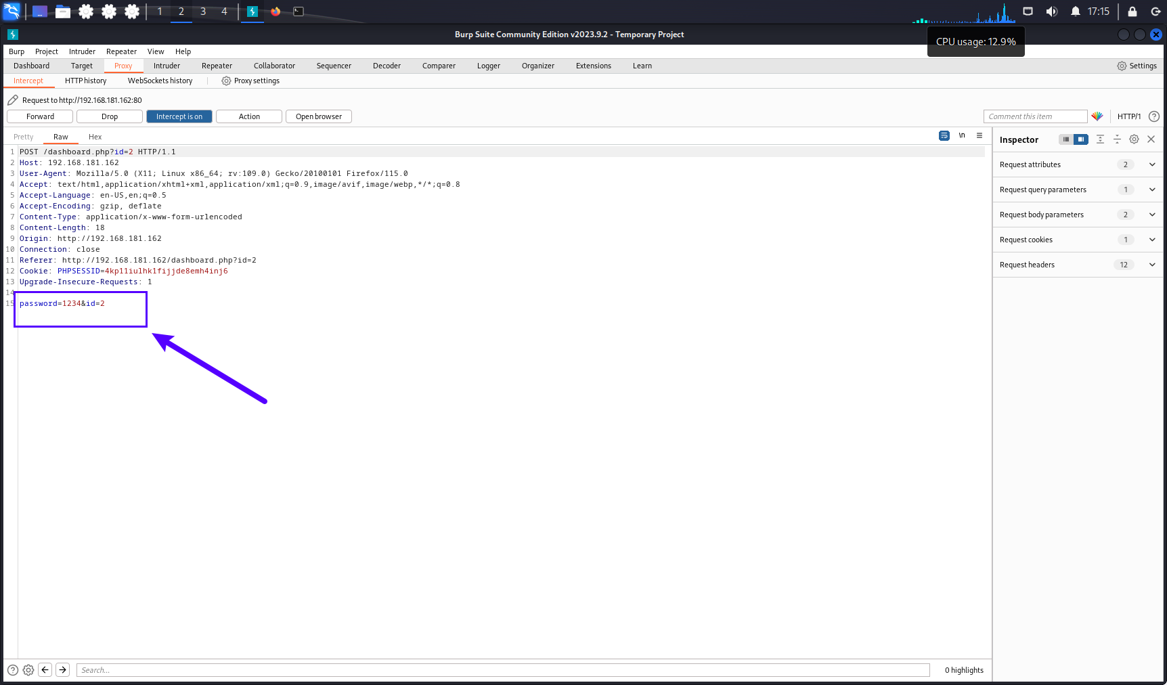Open the Help menu
Screen dimensions: 1167x685
click(x=183, y=51)
